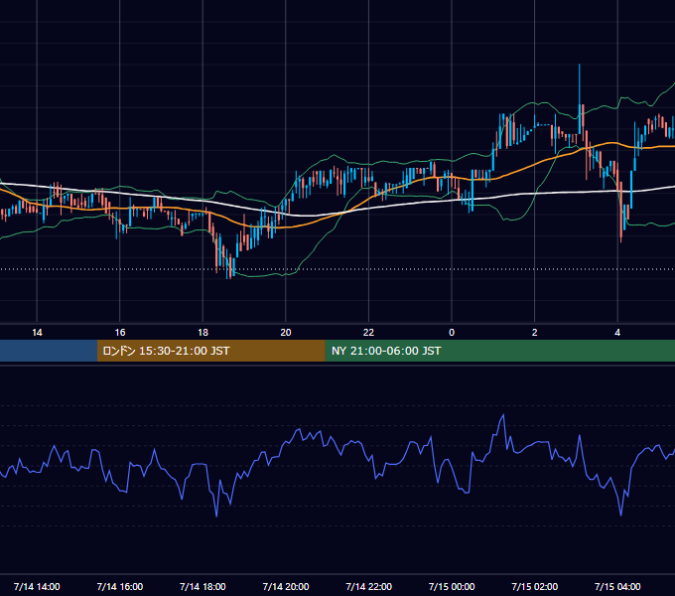Click the '7/14 22:00' date label

tap(369, 586)
